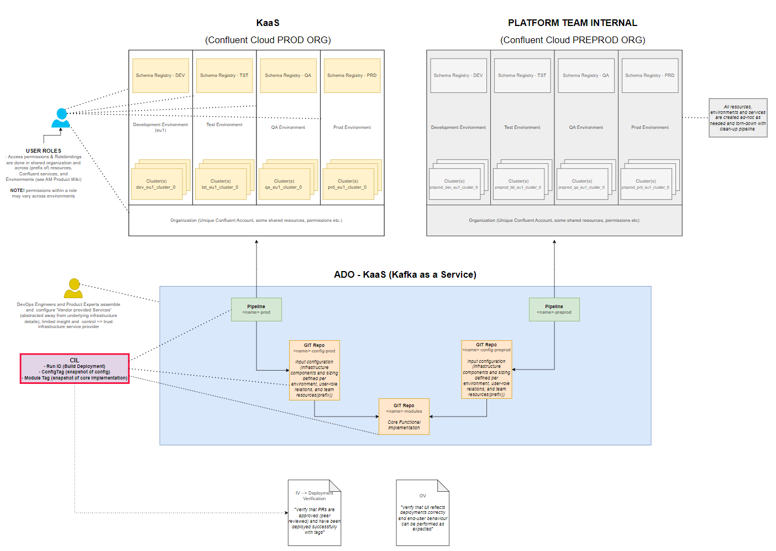Click the KaaS title text
The width and height of the screenshot is (776, 551).
coord(268,23)
